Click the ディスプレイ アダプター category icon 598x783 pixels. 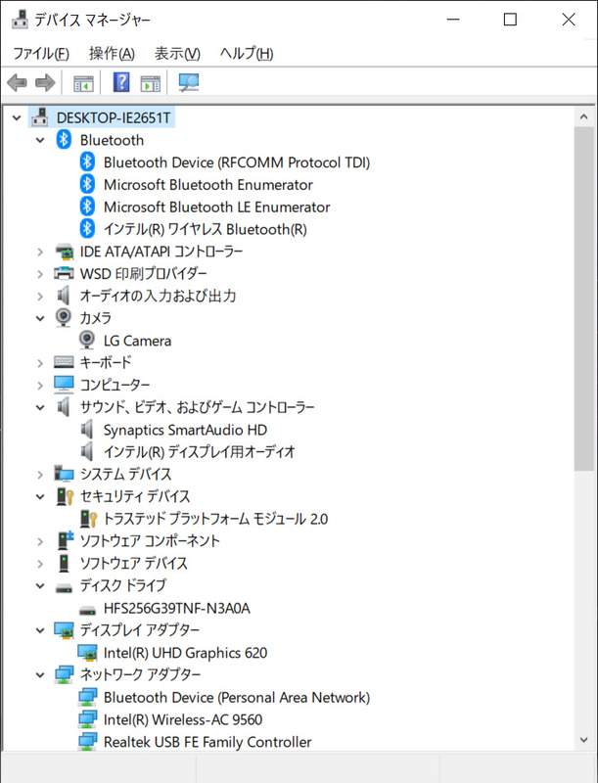point(64,630)
